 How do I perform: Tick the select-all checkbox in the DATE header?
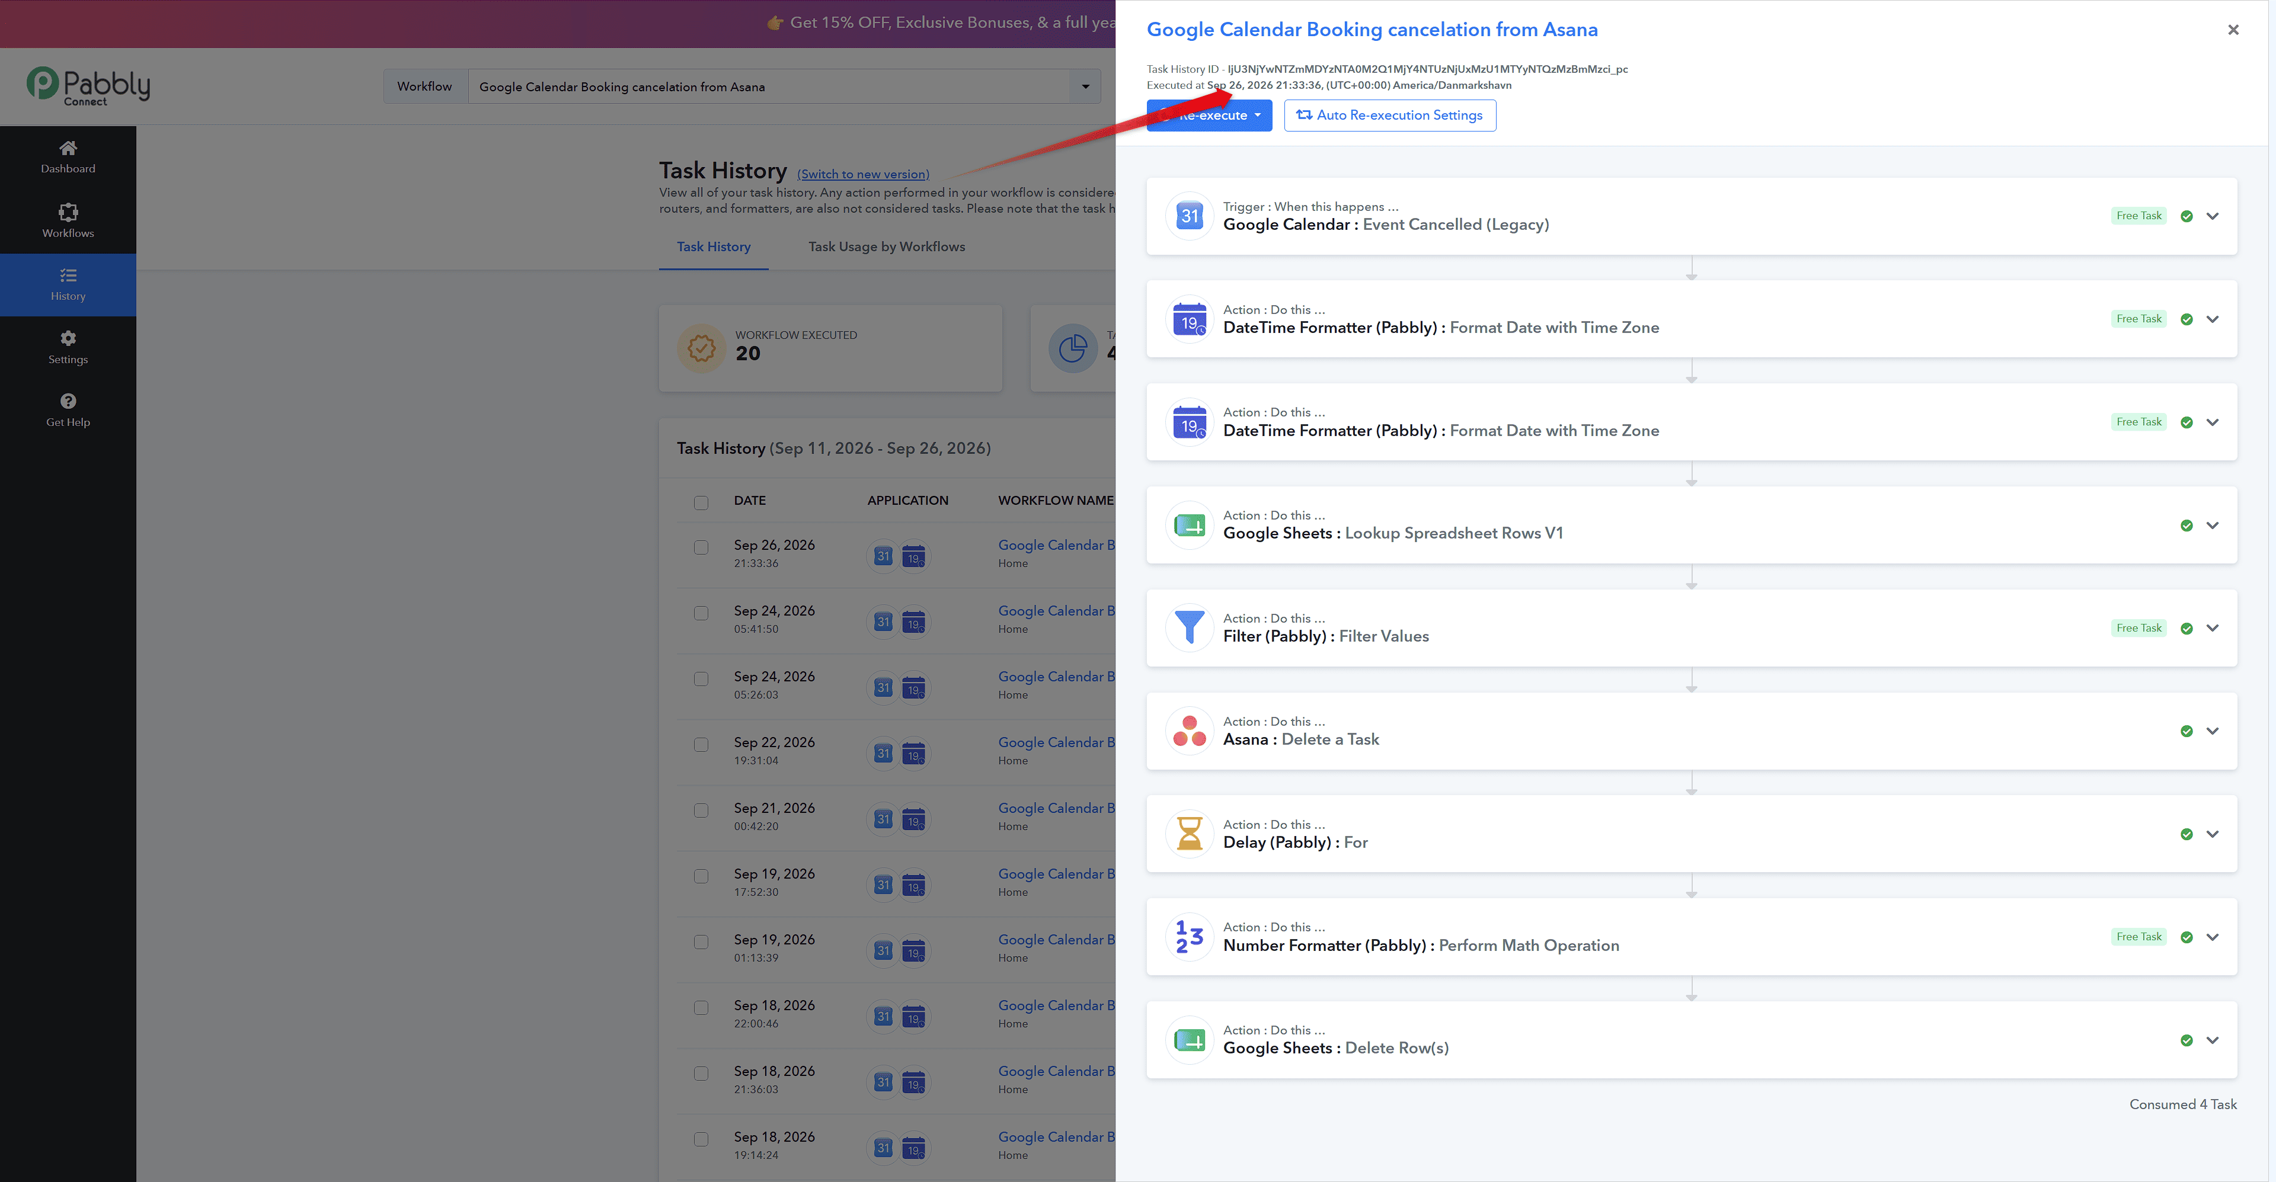[x=701, y=502]
